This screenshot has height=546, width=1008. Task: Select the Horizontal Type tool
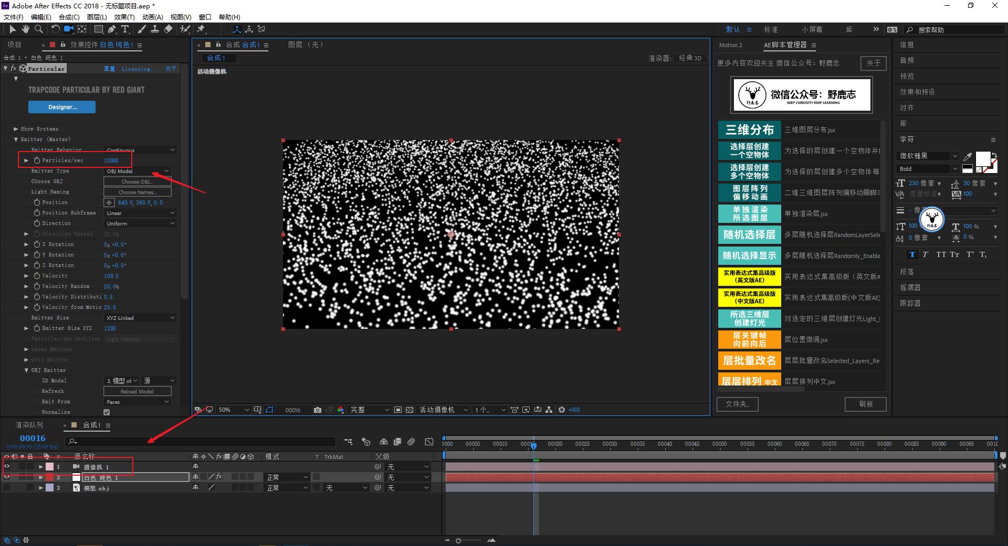[125, 29]
